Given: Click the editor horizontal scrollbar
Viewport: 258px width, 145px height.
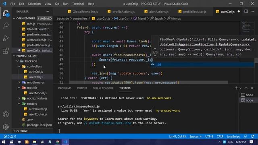Looking at the screenshot, I should tap(149, 82).
